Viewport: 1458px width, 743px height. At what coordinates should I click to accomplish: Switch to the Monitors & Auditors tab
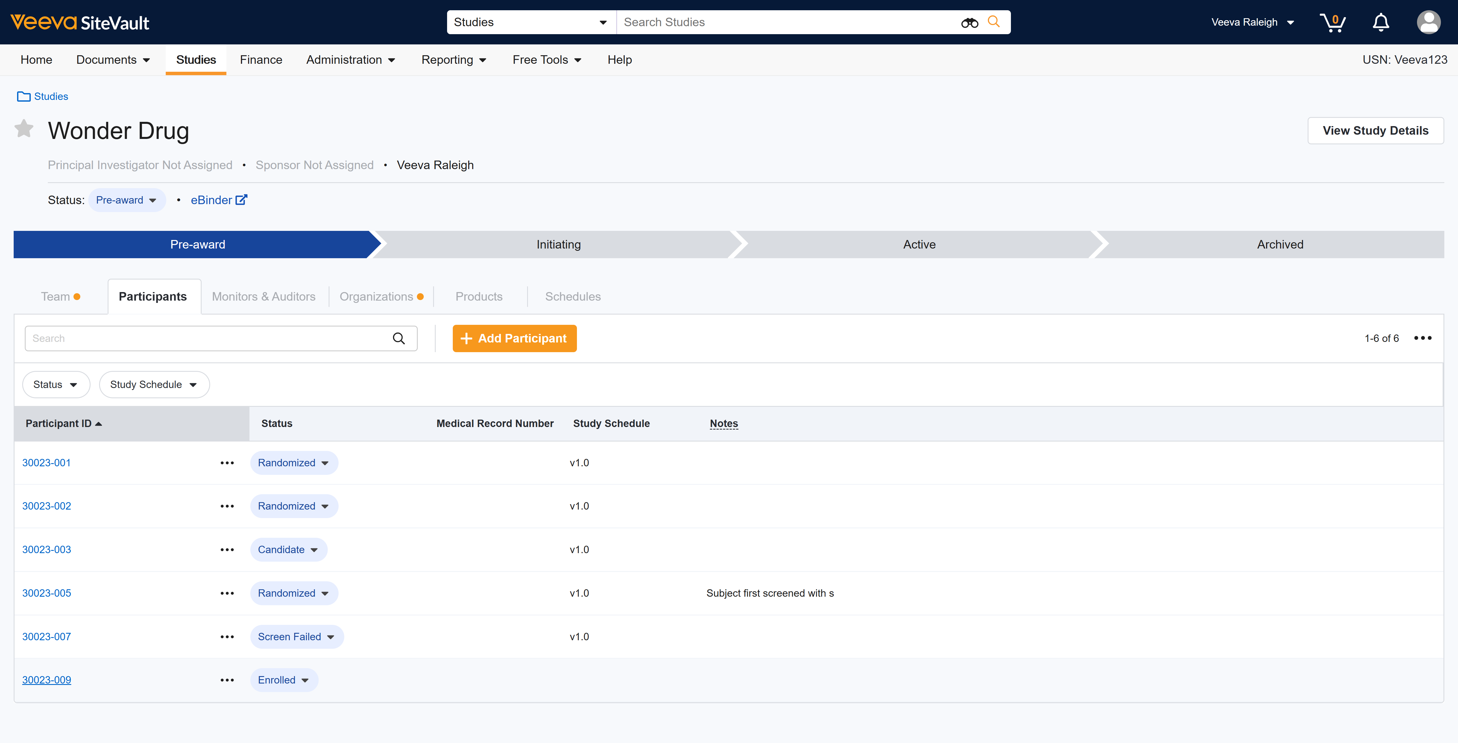[x=263, y=297]
